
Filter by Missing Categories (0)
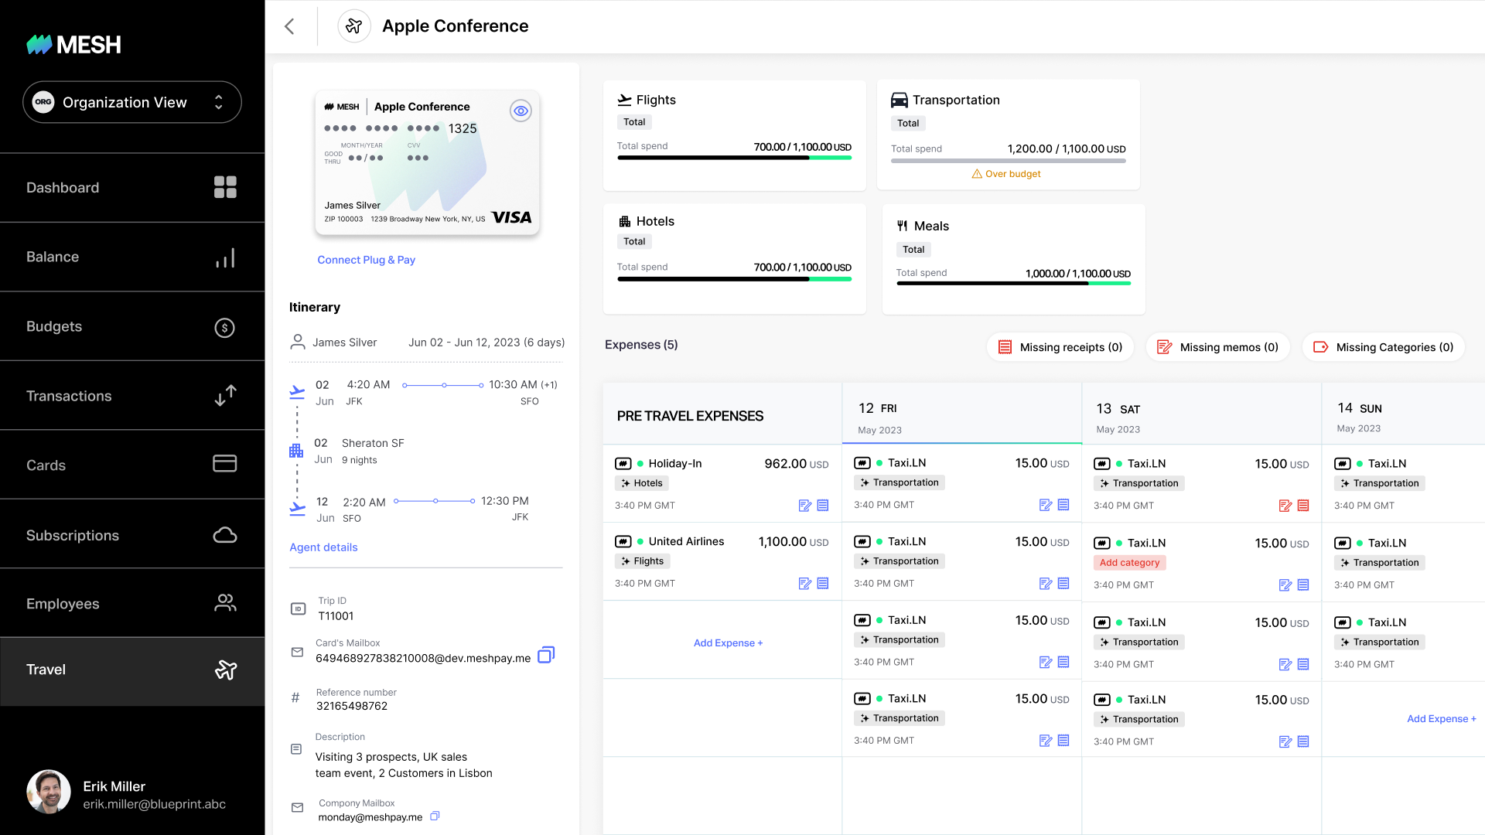pos(1383,347)
